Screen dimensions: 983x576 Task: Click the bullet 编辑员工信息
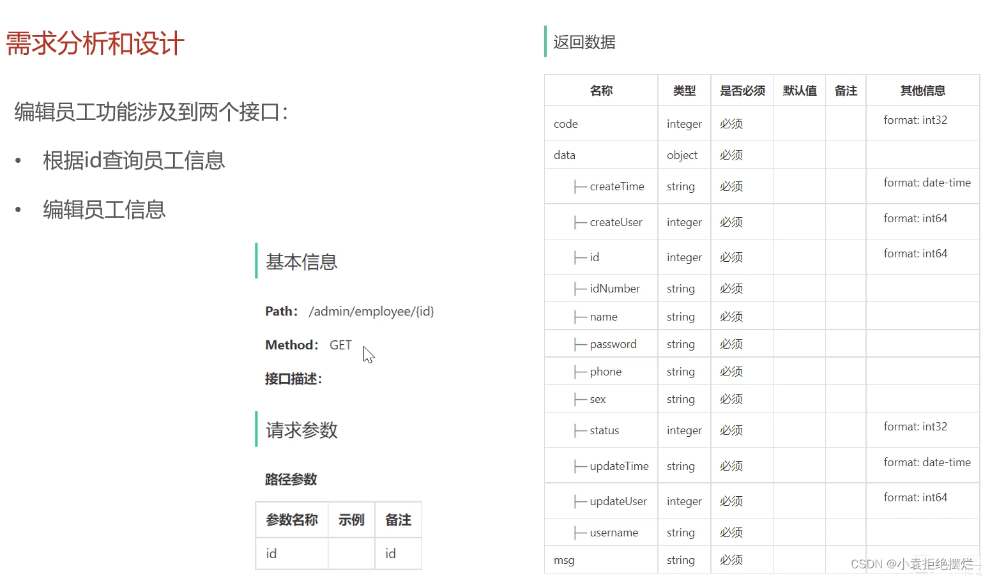click(103, 209)
